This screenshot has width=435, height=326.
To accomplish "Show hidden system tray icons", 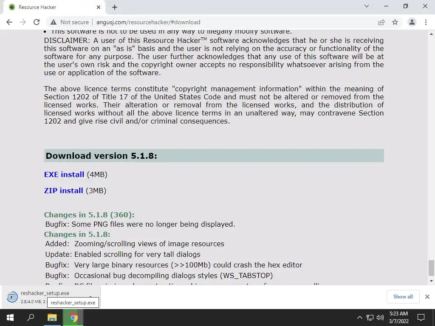I will [x=359, y=318].
